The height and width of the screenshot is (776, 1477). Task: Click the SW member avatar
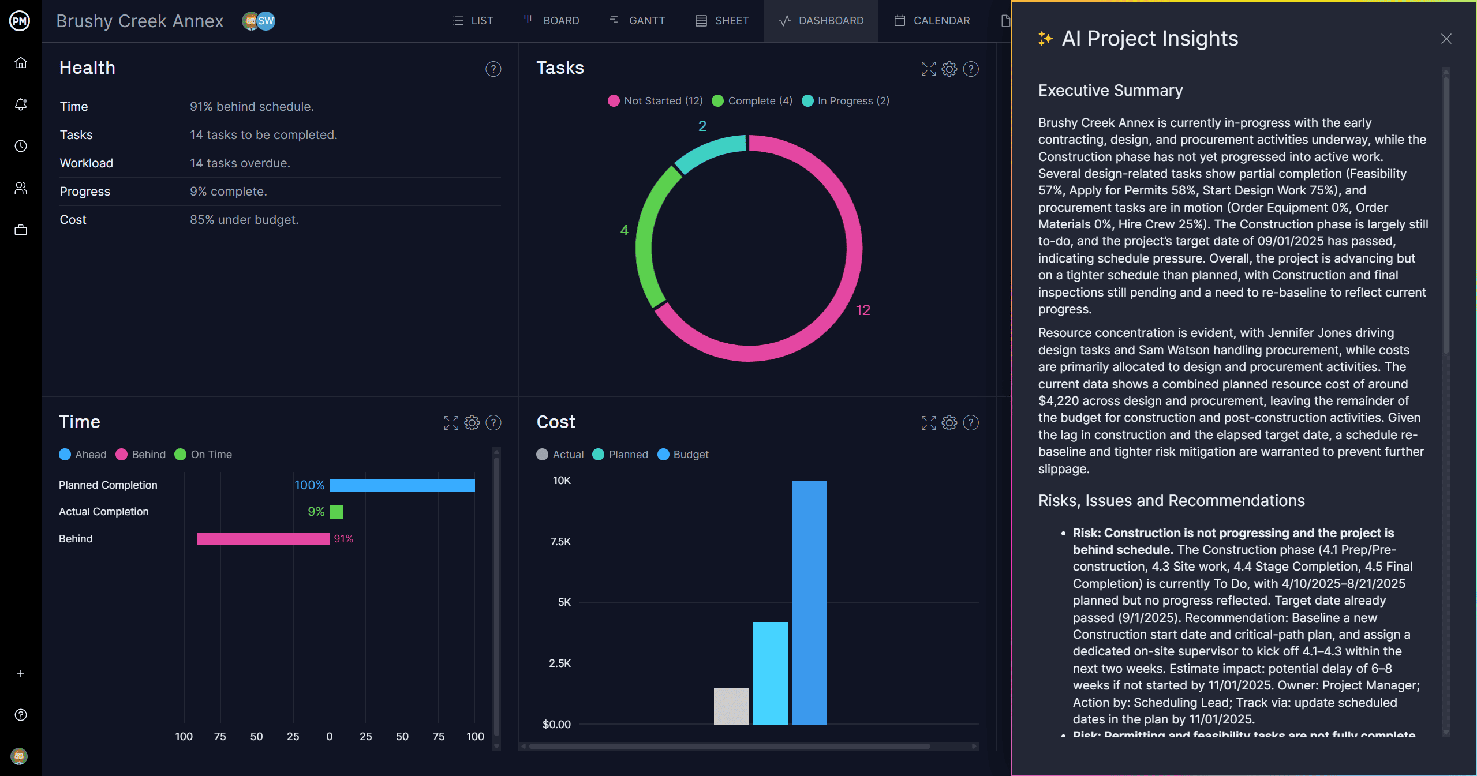click(266, 21)
